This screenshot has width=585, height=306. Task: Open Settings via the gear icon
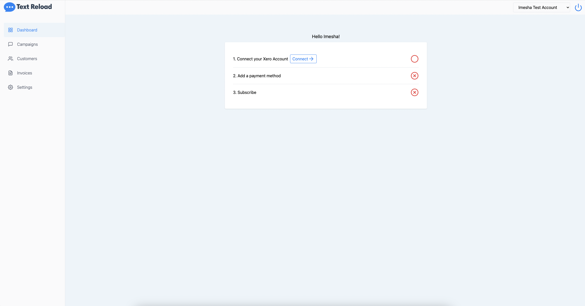[x=10, y=87]
